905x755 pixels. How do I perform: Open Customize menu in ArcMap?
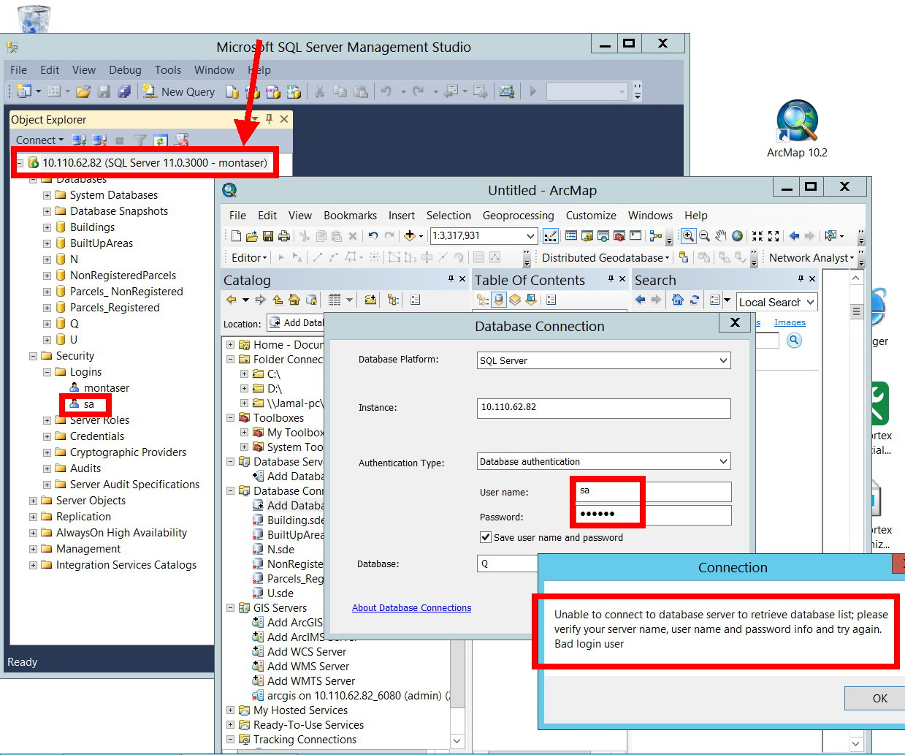pos(591,216)
